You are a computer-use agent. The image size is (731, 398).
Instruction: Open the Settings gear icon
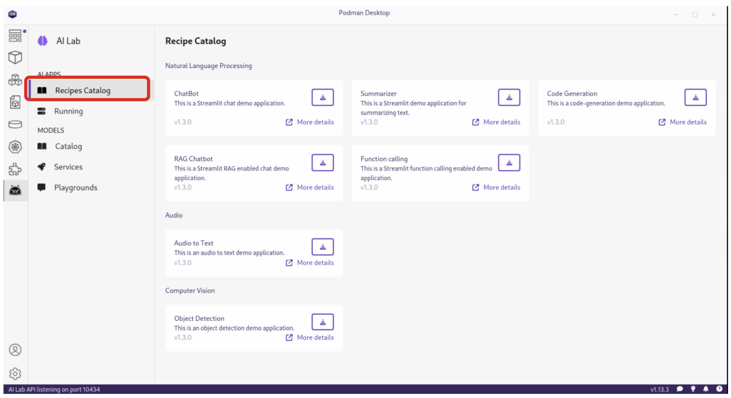click(15, 374)
